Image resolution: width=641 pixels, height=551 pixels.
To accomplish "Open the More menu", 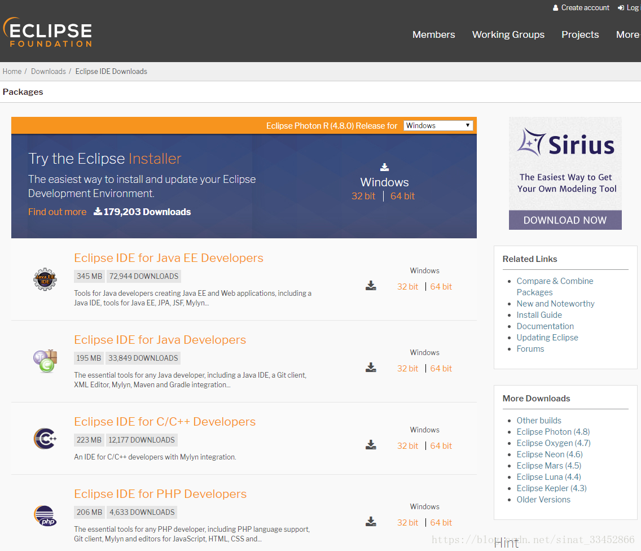I will 627,35.
